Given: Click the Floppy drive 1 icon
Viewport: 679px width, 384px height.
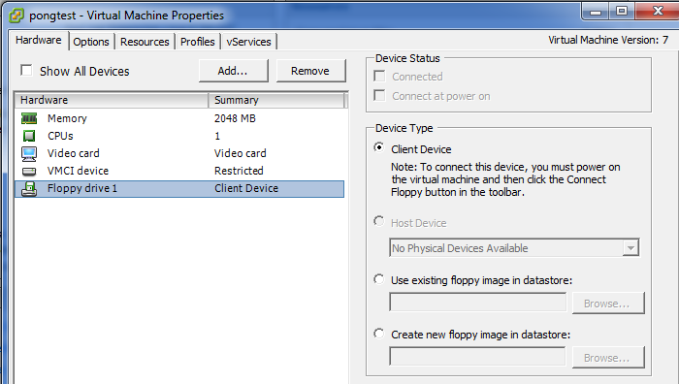Looking at the screenshot, I should click(29, 189).
